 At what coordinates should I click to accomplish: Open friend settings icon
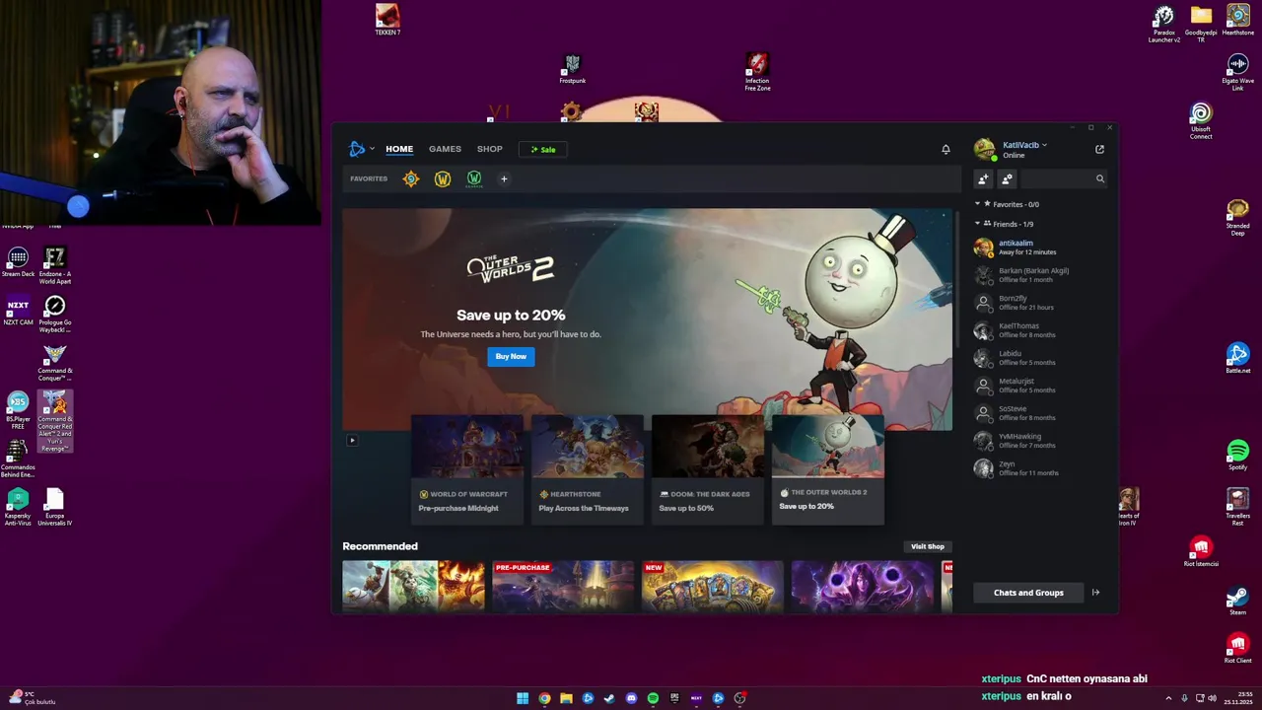[x=1007, y=178]
